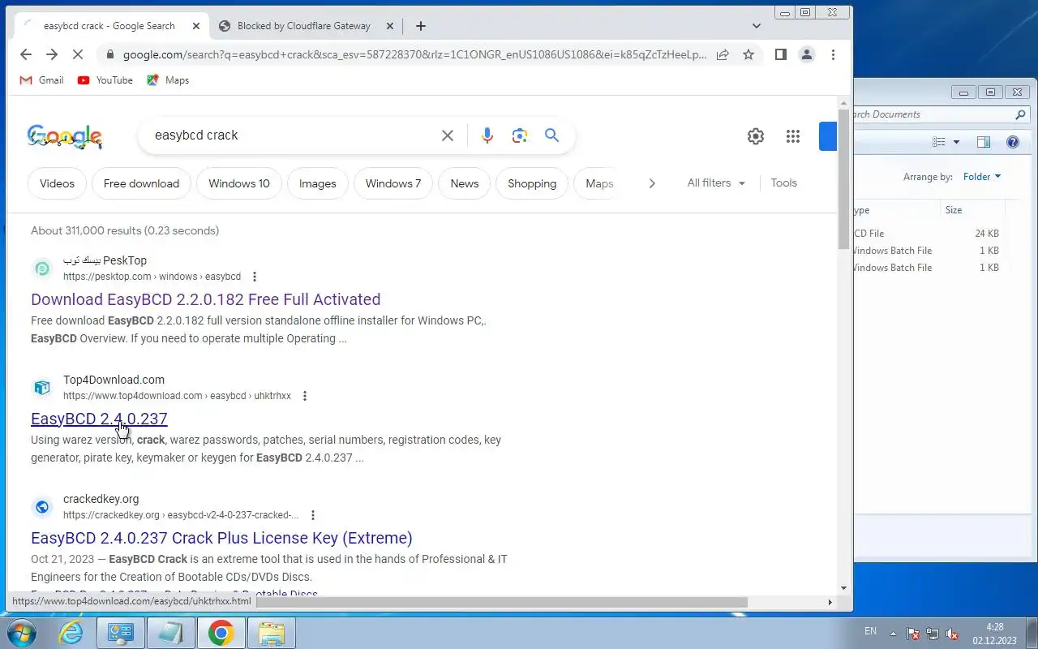Switch to 'Blocked by Cloudflare Gateway' tab
The image size is (1038, 649).
click(x=304, y=26)
